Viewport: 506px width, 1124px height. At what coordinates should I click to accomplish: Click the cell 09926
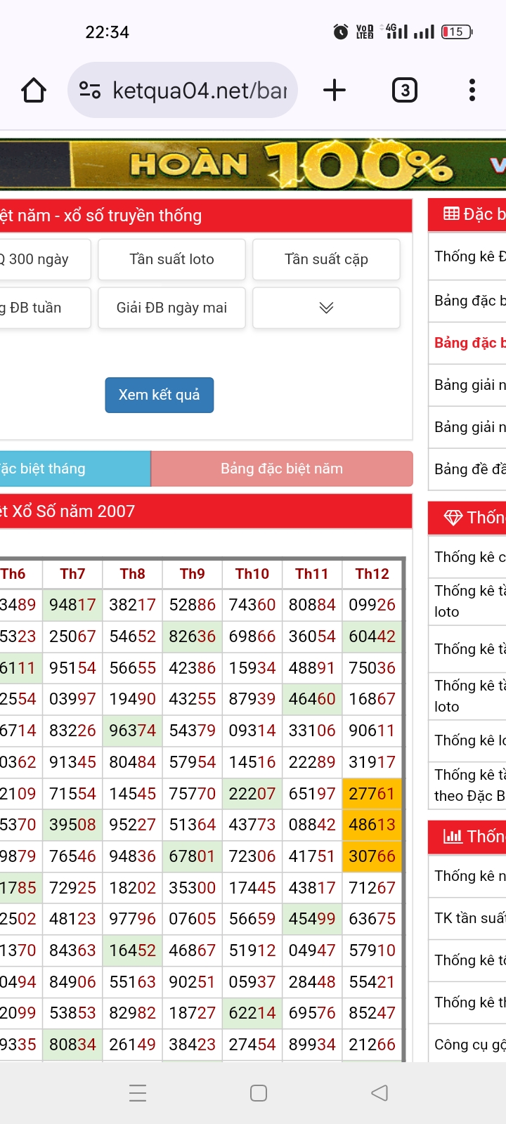pyautogui.click(x=372, y=605)
